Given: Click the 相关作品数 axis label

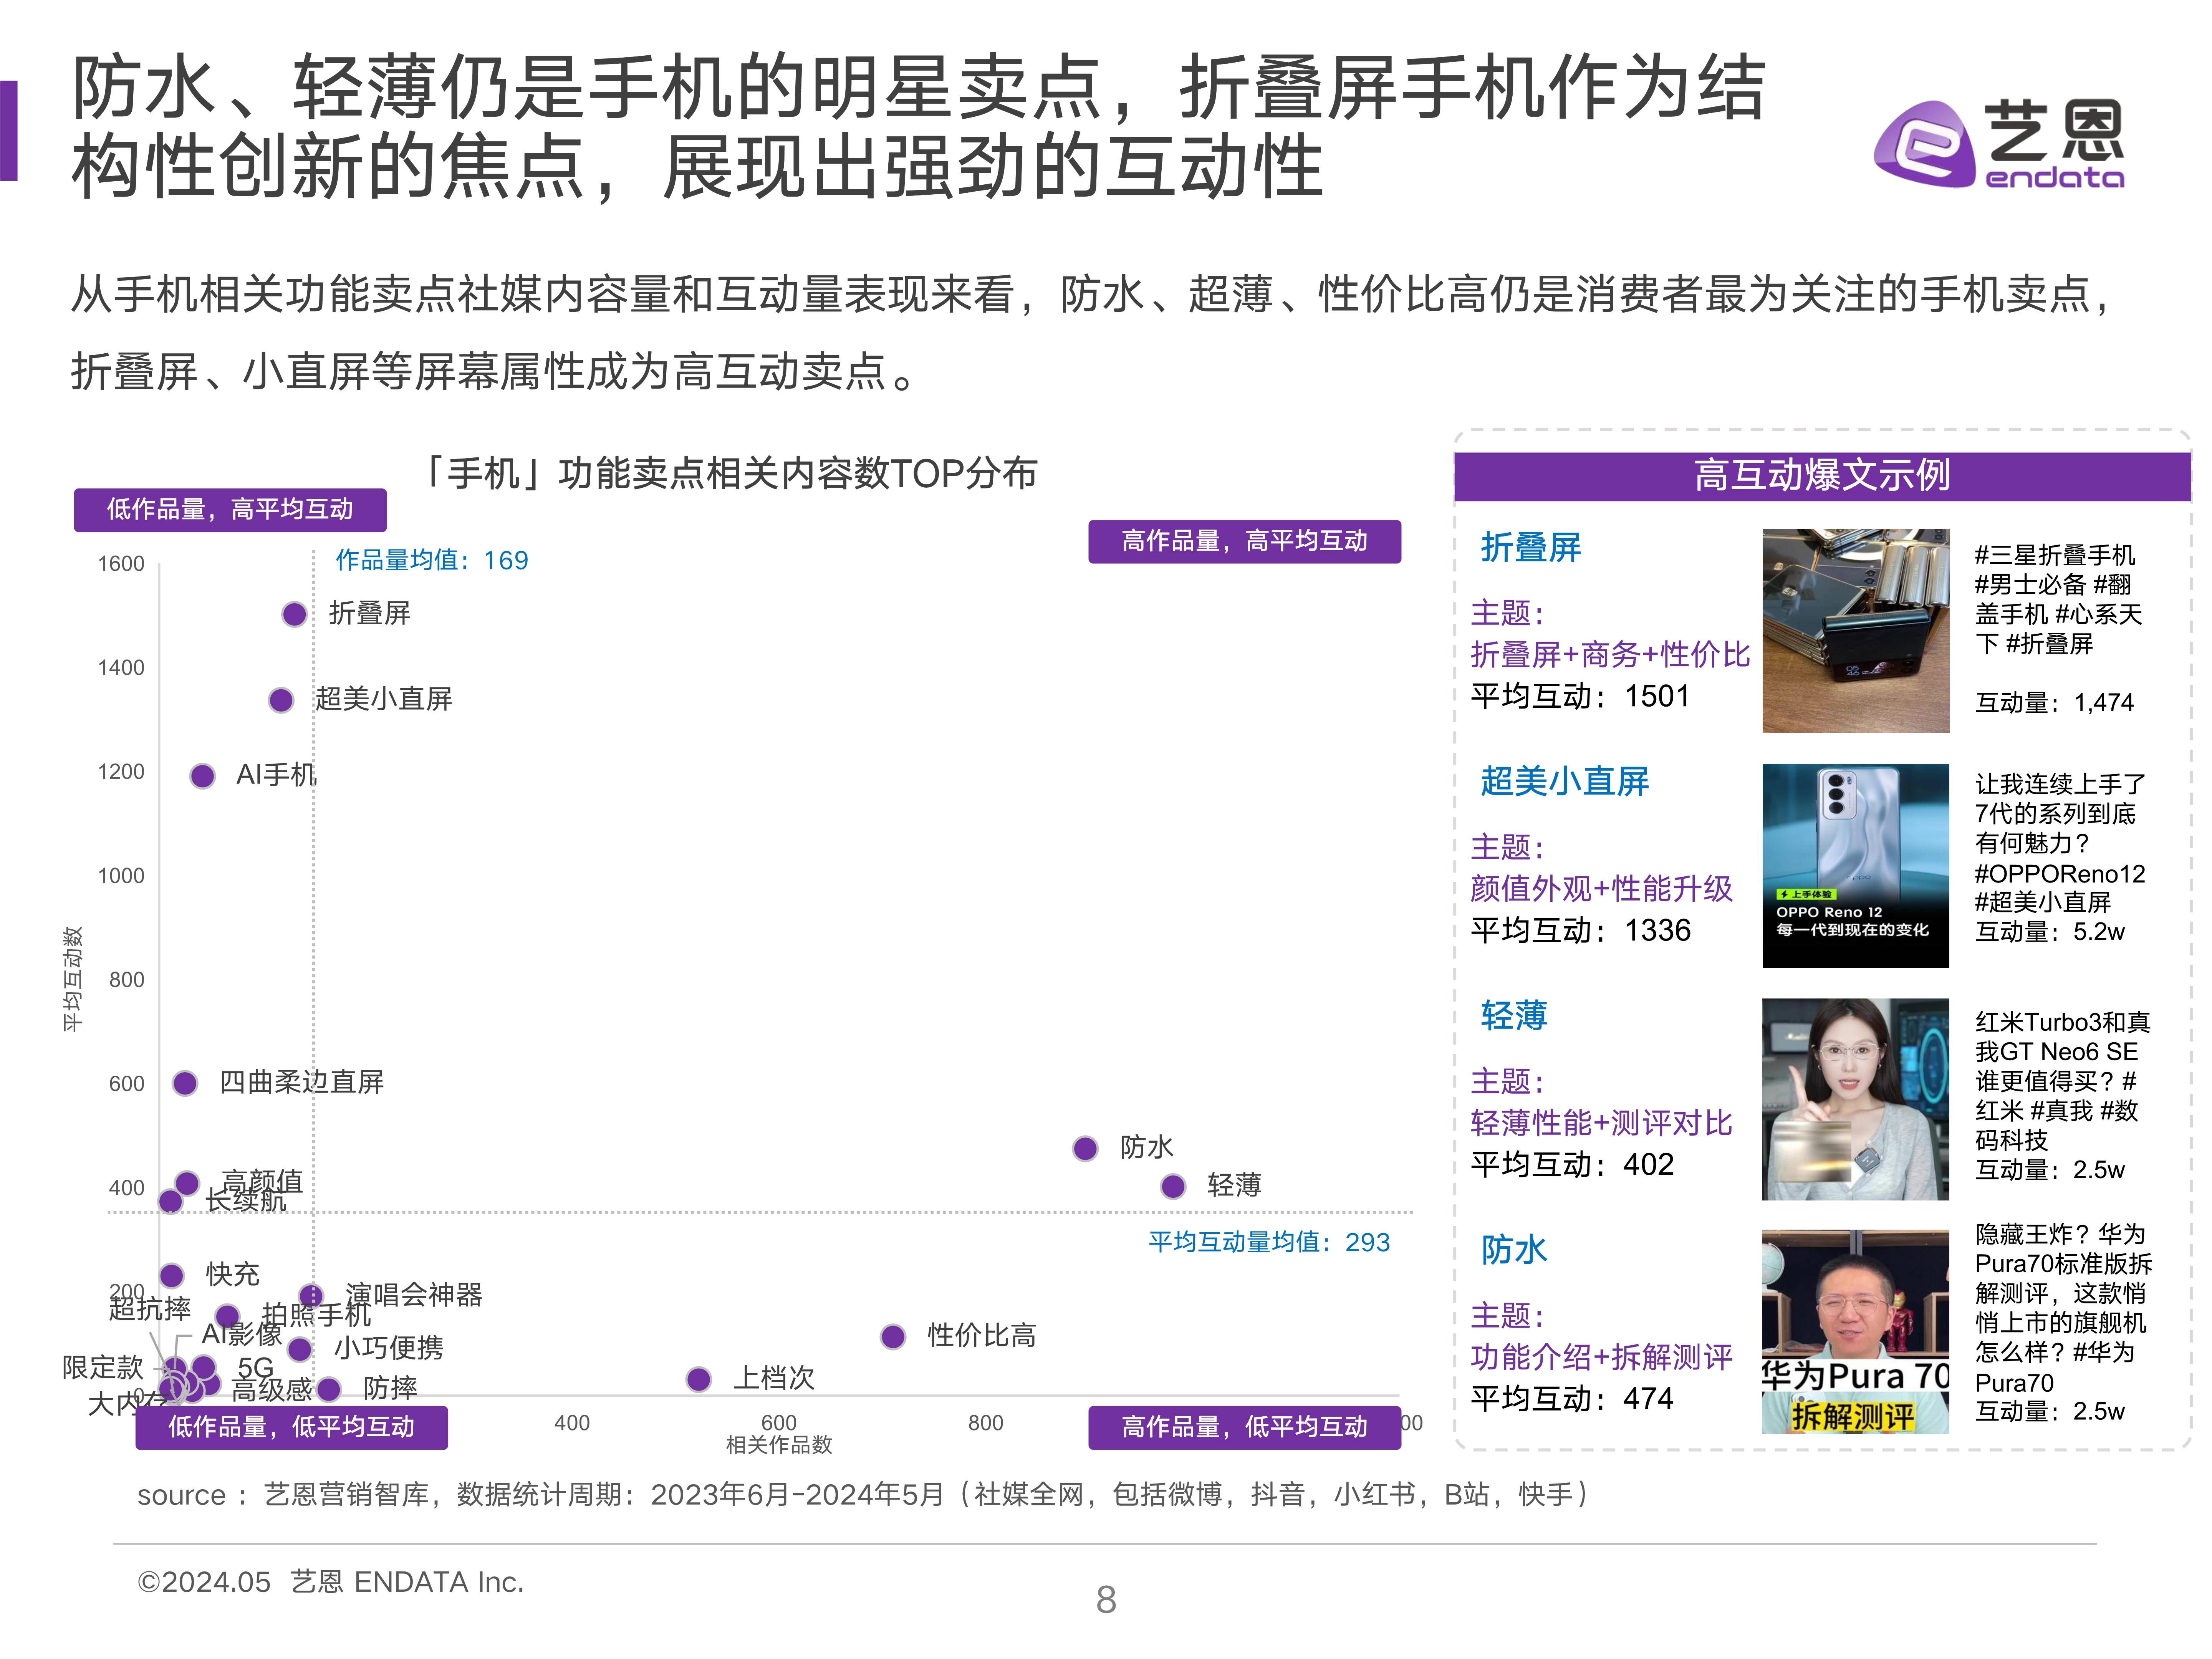Looking at the screenshot, I should coord(779,1445).
